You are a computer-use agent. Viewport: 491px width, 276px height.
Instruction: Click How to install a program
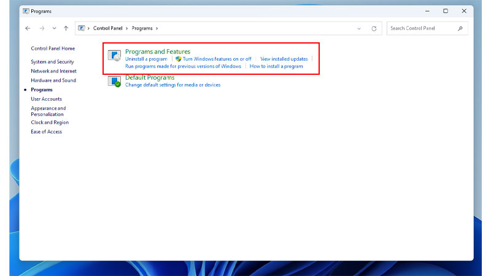[276, 66]
